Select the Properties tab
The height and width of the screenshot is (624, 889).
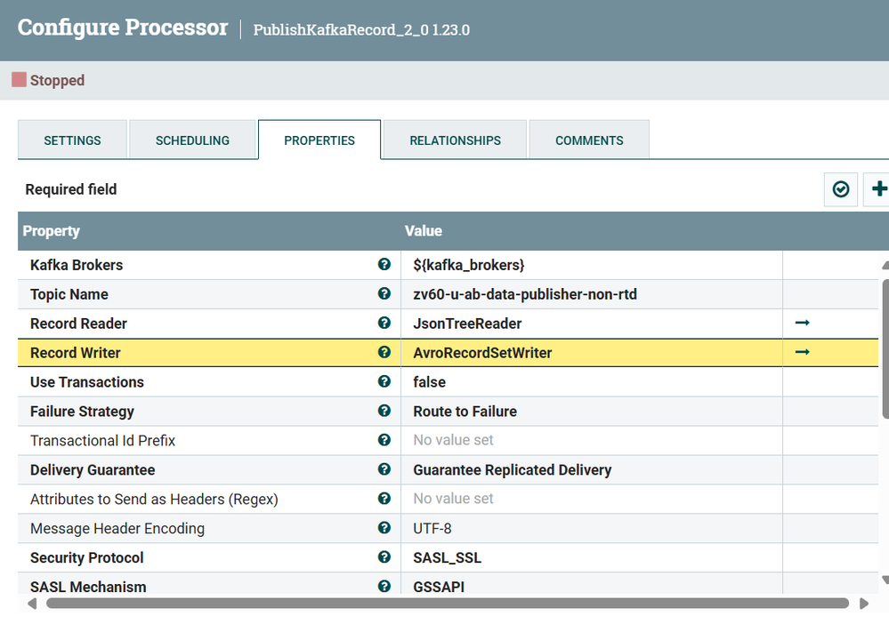319,140
